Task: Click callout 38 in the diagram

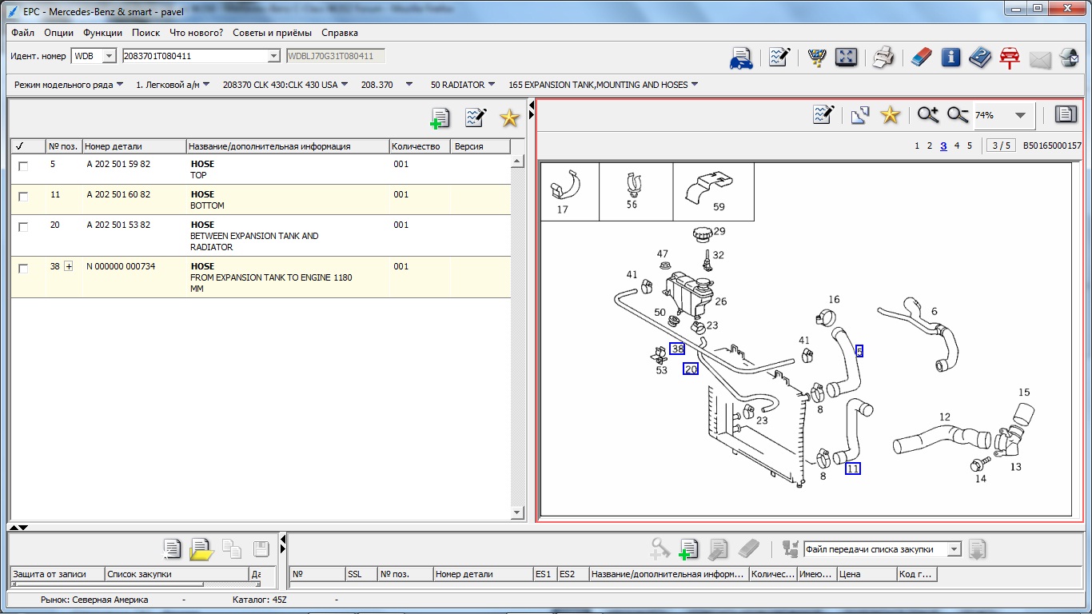Action: 677,349
